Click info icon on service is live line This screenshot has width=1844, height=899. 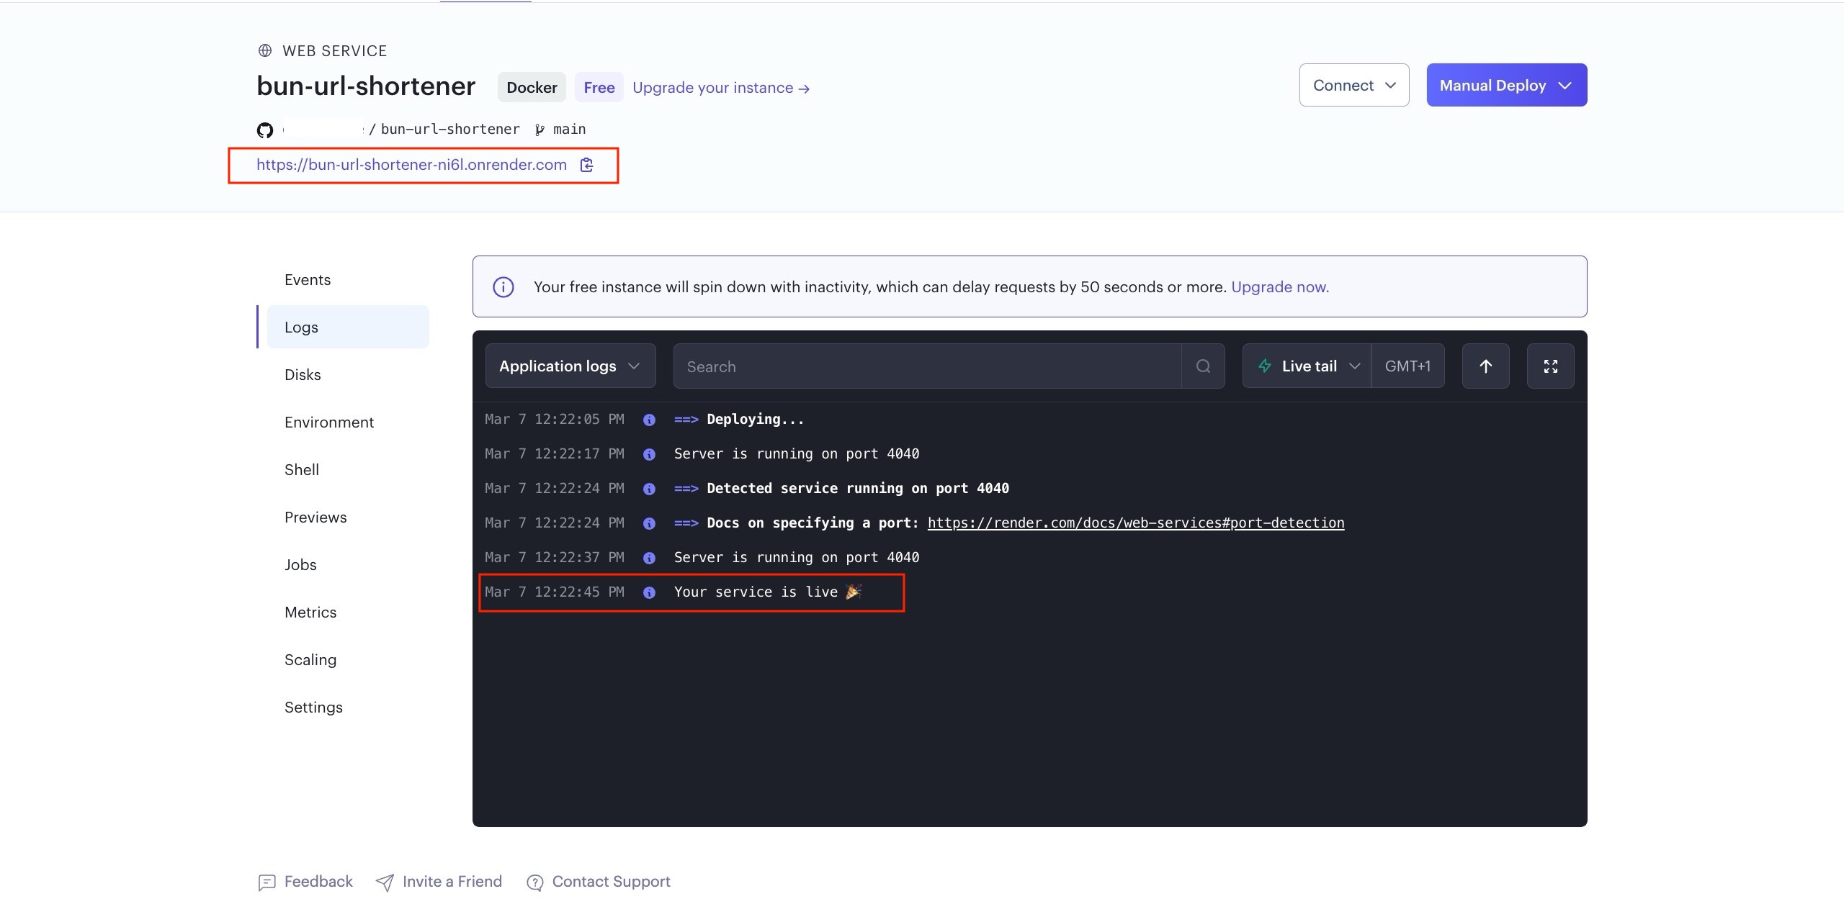pos(649,592)
